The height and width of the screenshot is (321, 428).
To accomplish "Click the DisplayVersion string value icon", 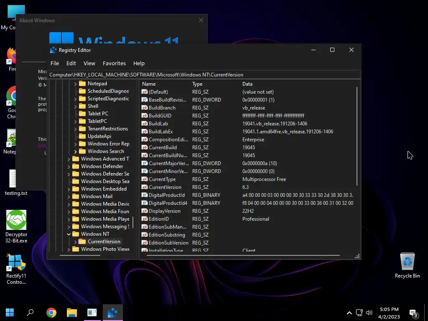I will point(144,211).
